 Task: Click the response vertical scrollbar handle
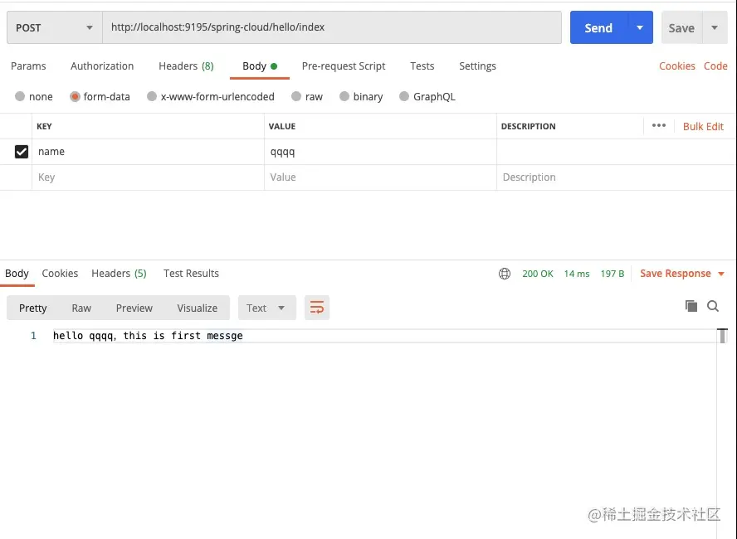pyautogui.click(x=722, y=336)
